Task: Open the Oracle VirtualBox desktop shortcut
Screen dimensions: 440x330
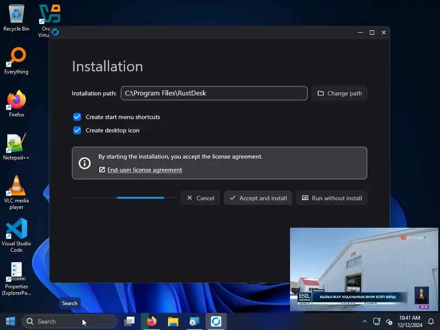Action: point(49,14)
